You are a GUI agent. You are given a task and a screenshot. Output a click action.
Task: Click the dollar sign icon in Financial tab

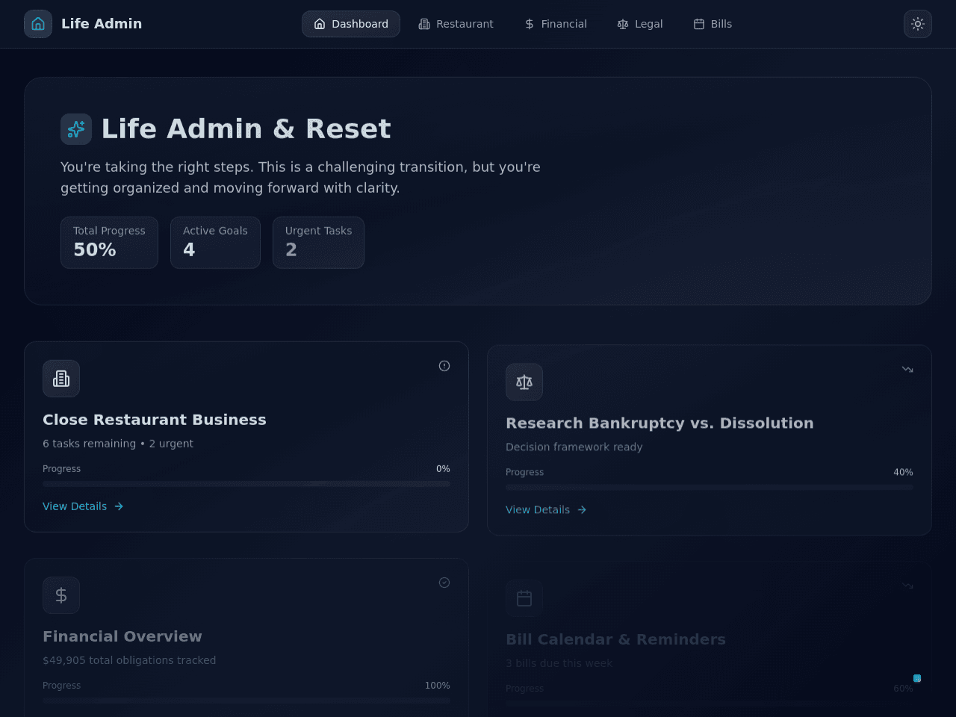[530, 24]
